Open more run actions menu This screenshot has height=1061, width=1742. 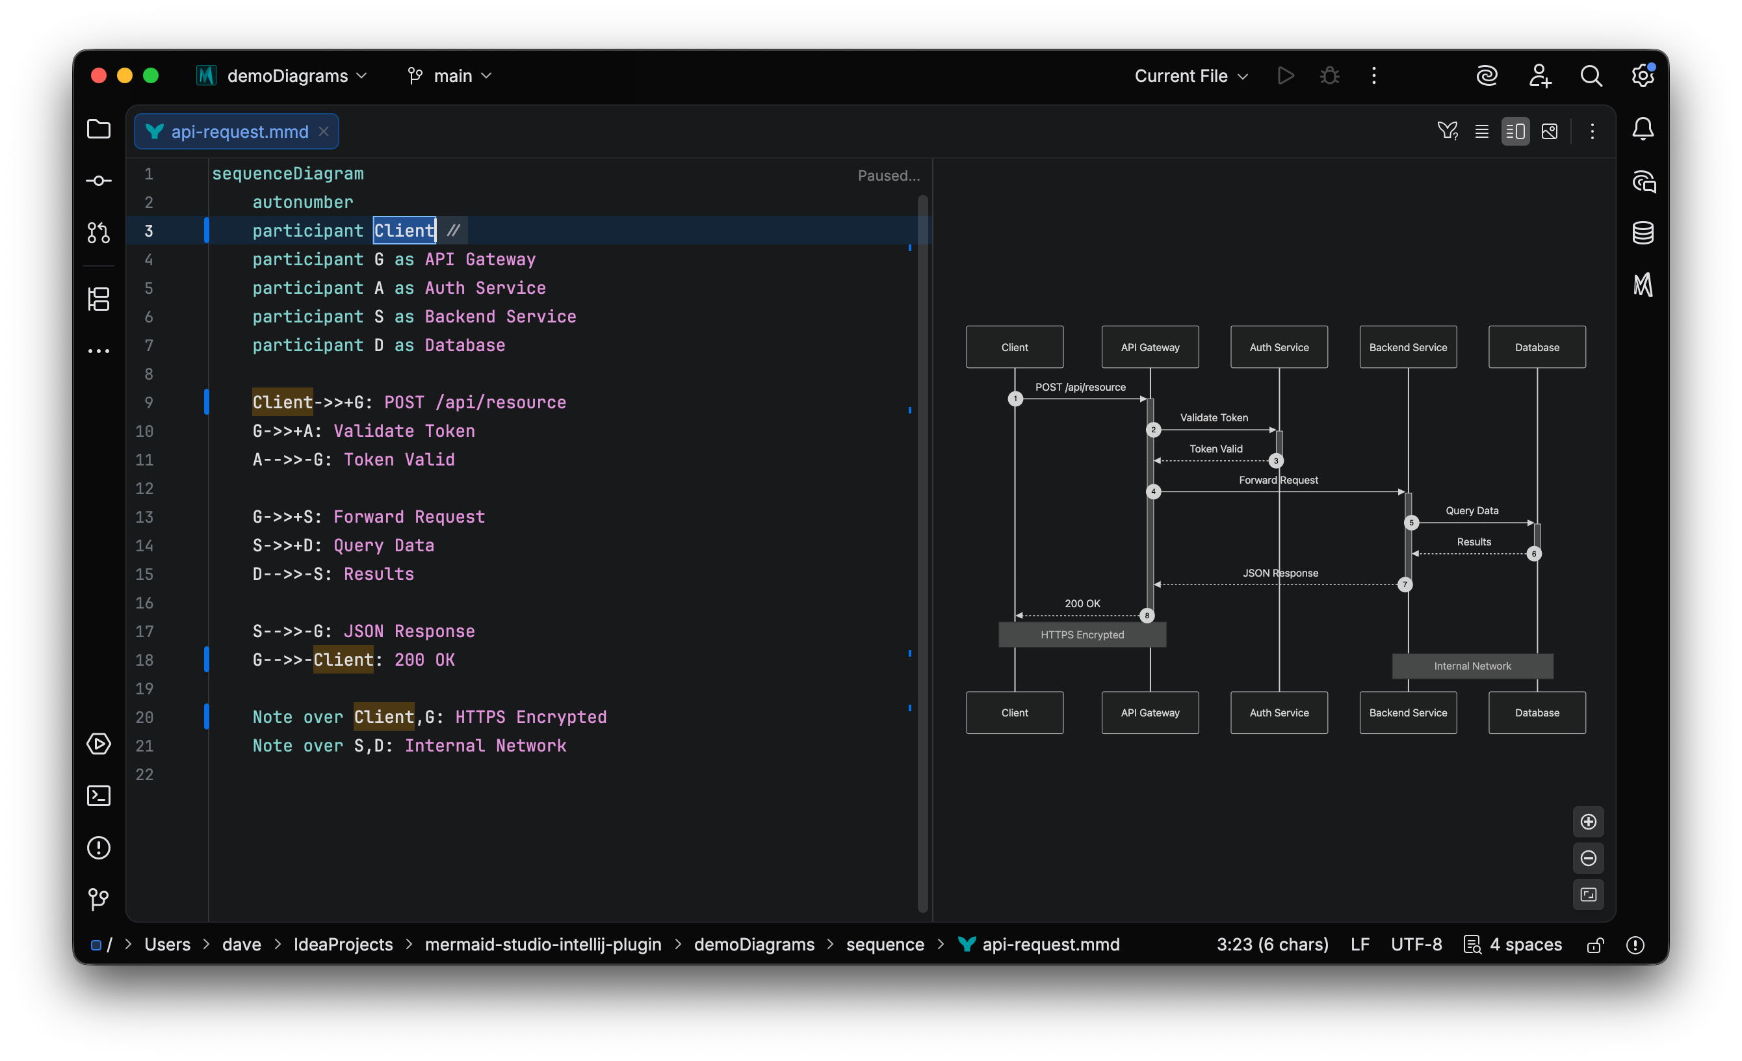click(x=1373, y=75)
